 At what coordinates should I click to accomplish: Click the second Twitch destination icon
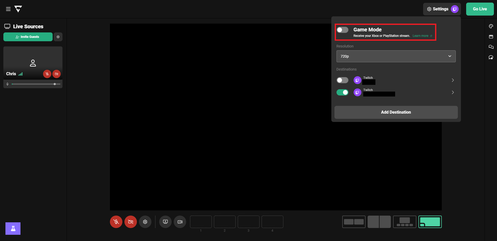coord(358,92)
